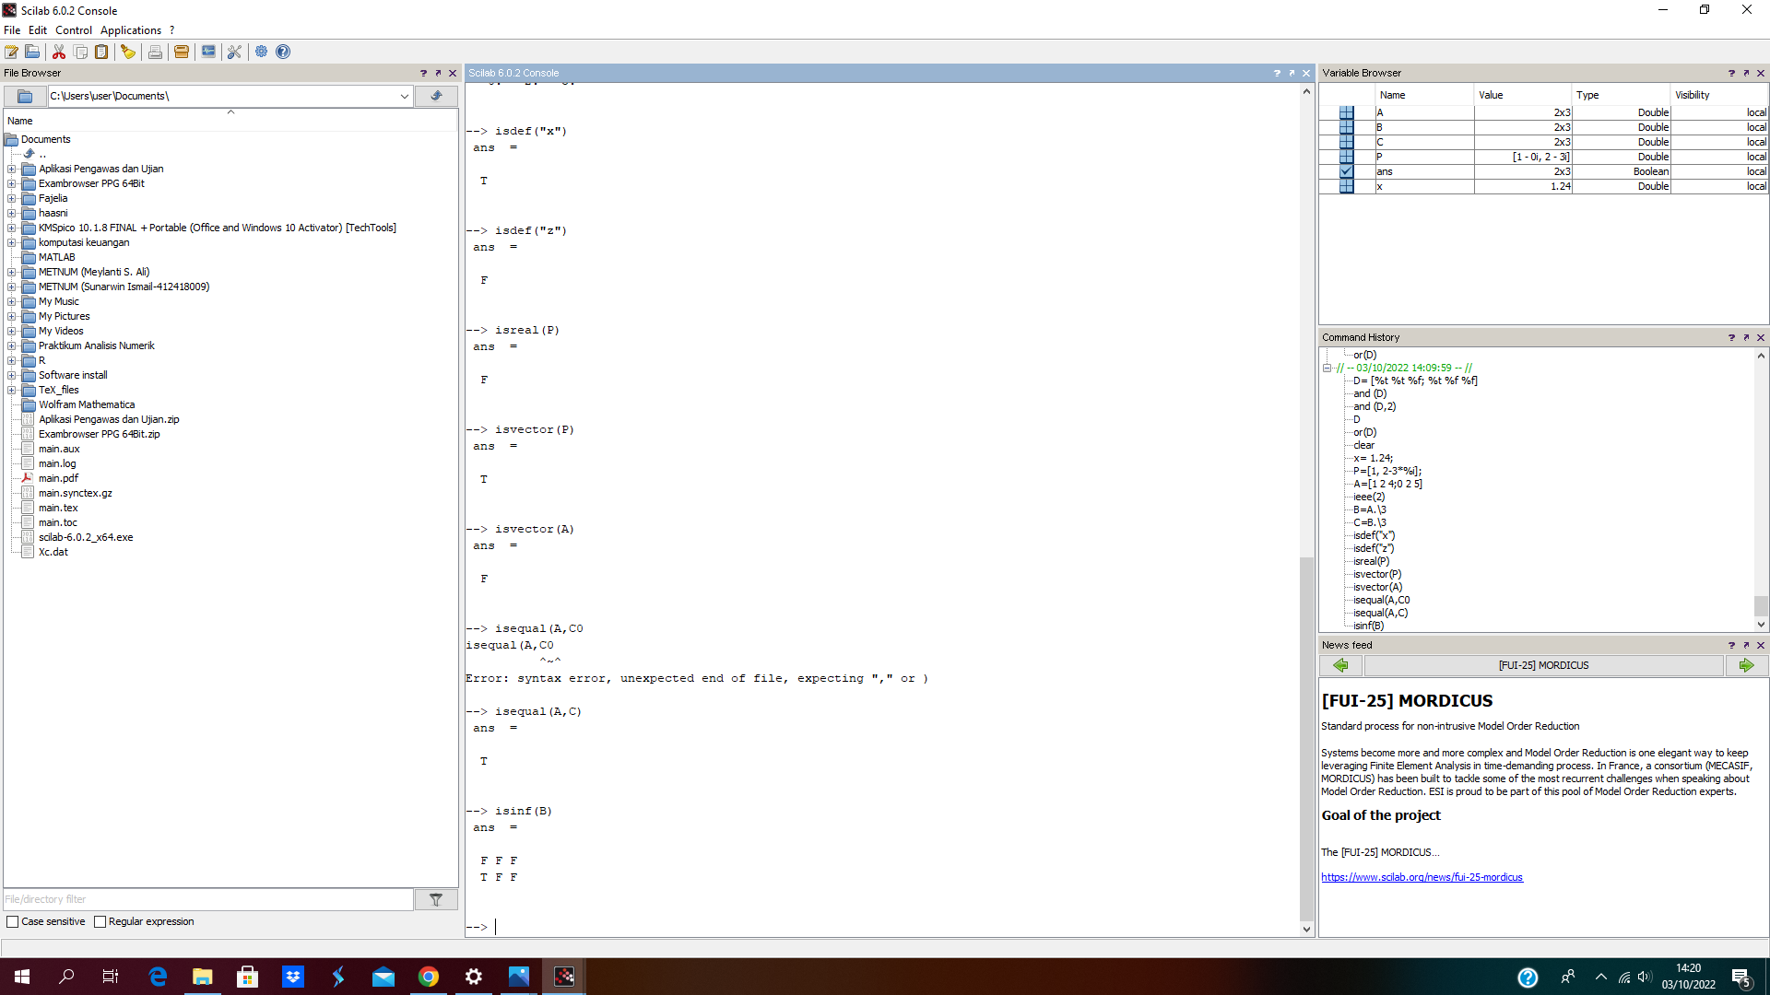Sort variables by the Type column
The height and width of the screenshot is (995, 1770).
click(1621, 95)
